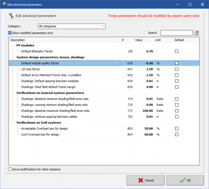Tick Default checkbox for Default Bifaciality Factor
This screenshot has width=209, height=189.
pyautogui.click(x=177, y=51)
